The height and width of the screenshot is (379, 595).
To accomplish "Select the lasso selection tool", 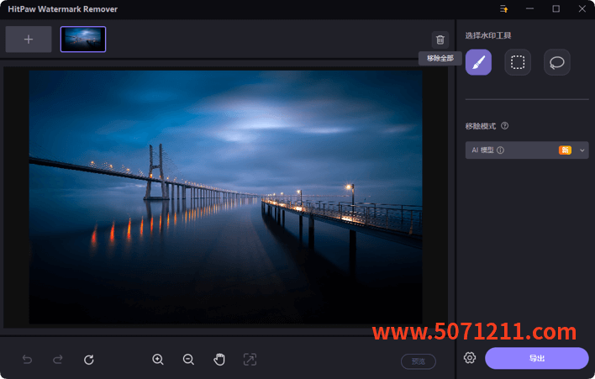I will pos(556,62).
